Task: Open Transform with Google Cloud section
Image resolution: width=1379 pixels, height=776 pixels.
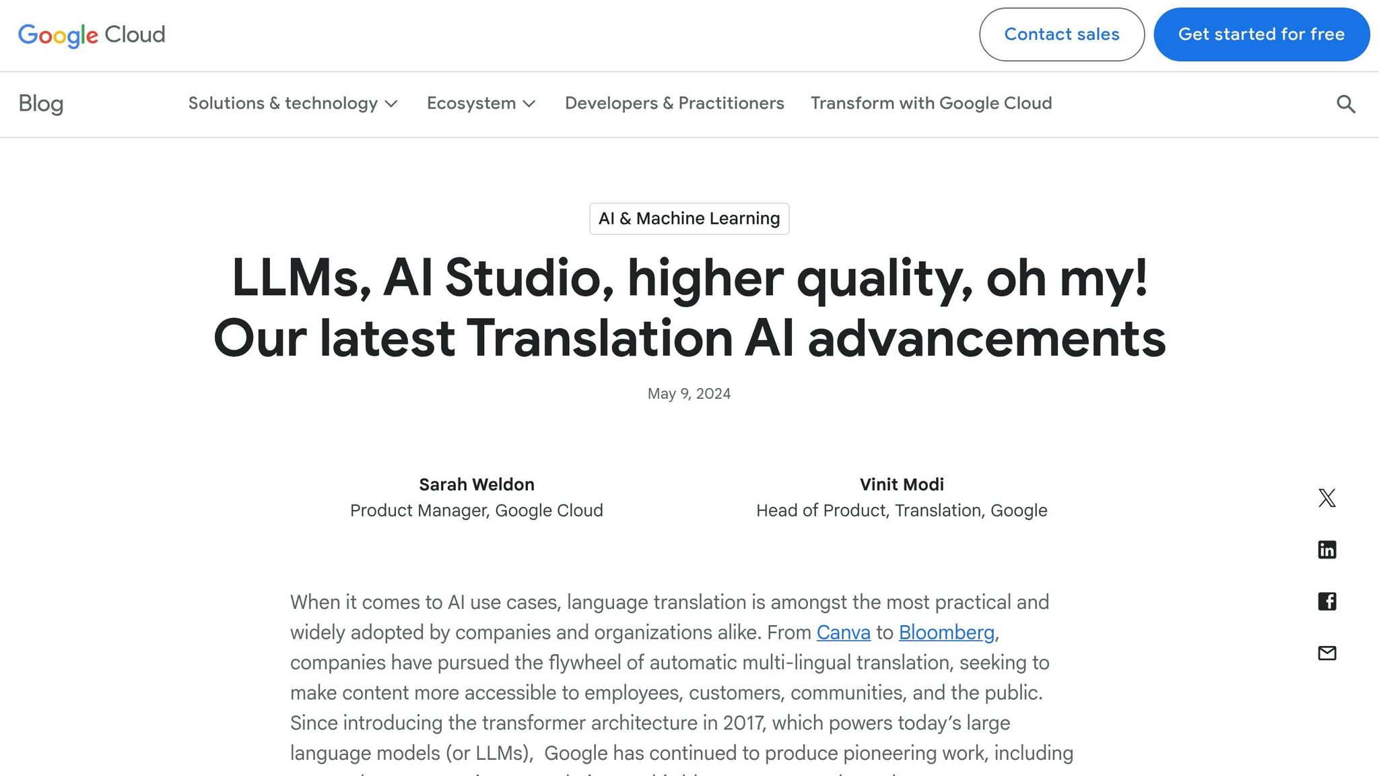Action: click(x=931, y=104)
